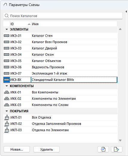
Task: Click the hatch icon of ИКЭ-07 row
Action: click(7, 73)
